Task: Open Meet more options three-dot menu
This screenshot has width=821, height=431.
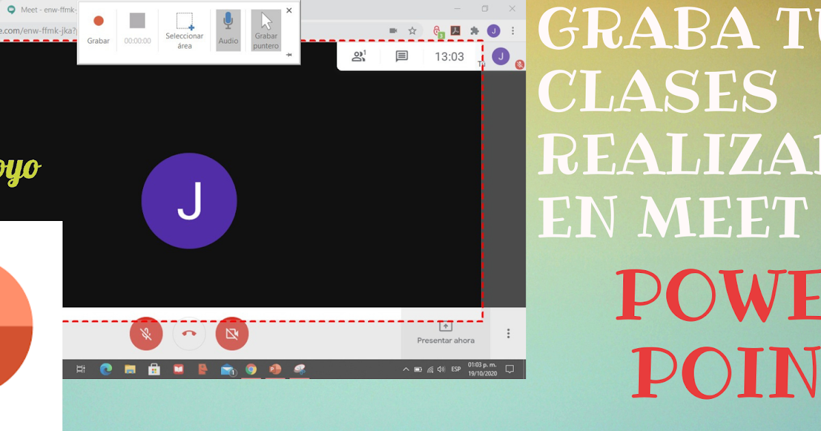Action: tap(508, 333)
